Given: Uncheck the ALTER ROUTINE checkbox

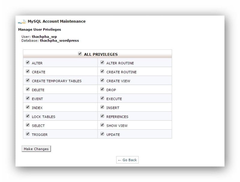Looking at the screenshot, I should coord(102,62).
